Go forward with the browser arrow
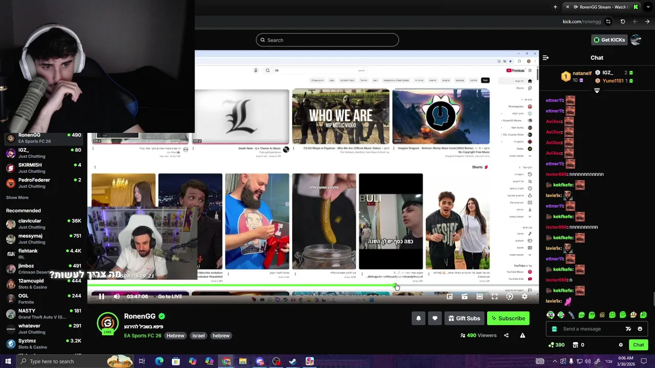The image size is (655, 368). 647,21
